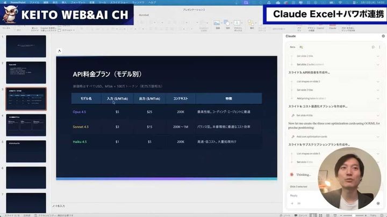Click the "コンテキスト" header cell

click(181, 98)
